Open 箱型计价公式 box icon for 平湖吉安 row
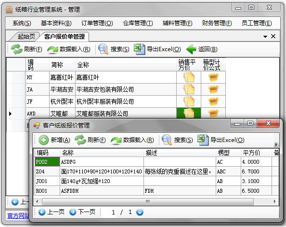 click(213, 89)
